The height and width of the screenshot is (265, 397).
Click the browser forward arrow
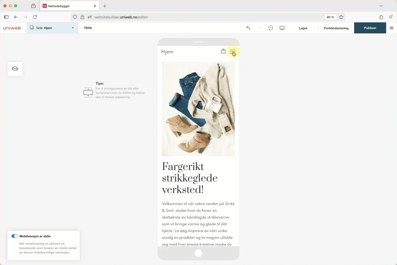[25, 17]
